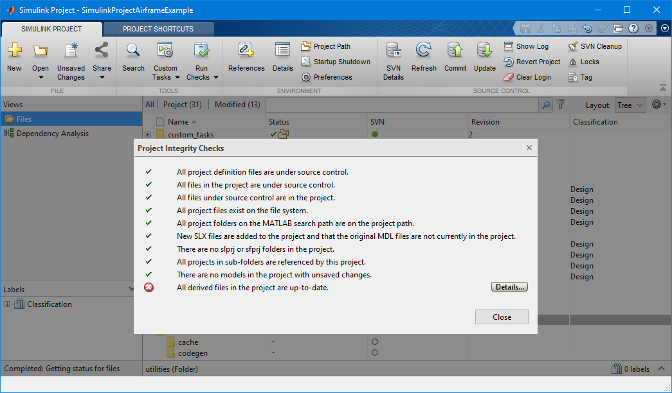Open SVN Locks
Viewport: 672px width, 393px height.
pos(584,62)
